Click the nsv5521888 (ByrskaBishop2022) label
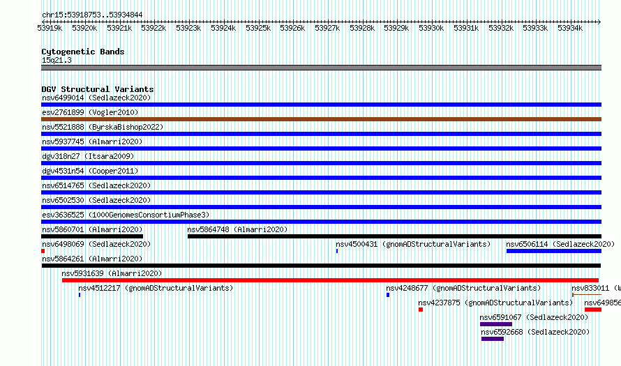621x366 pixels. coord(103,127)
